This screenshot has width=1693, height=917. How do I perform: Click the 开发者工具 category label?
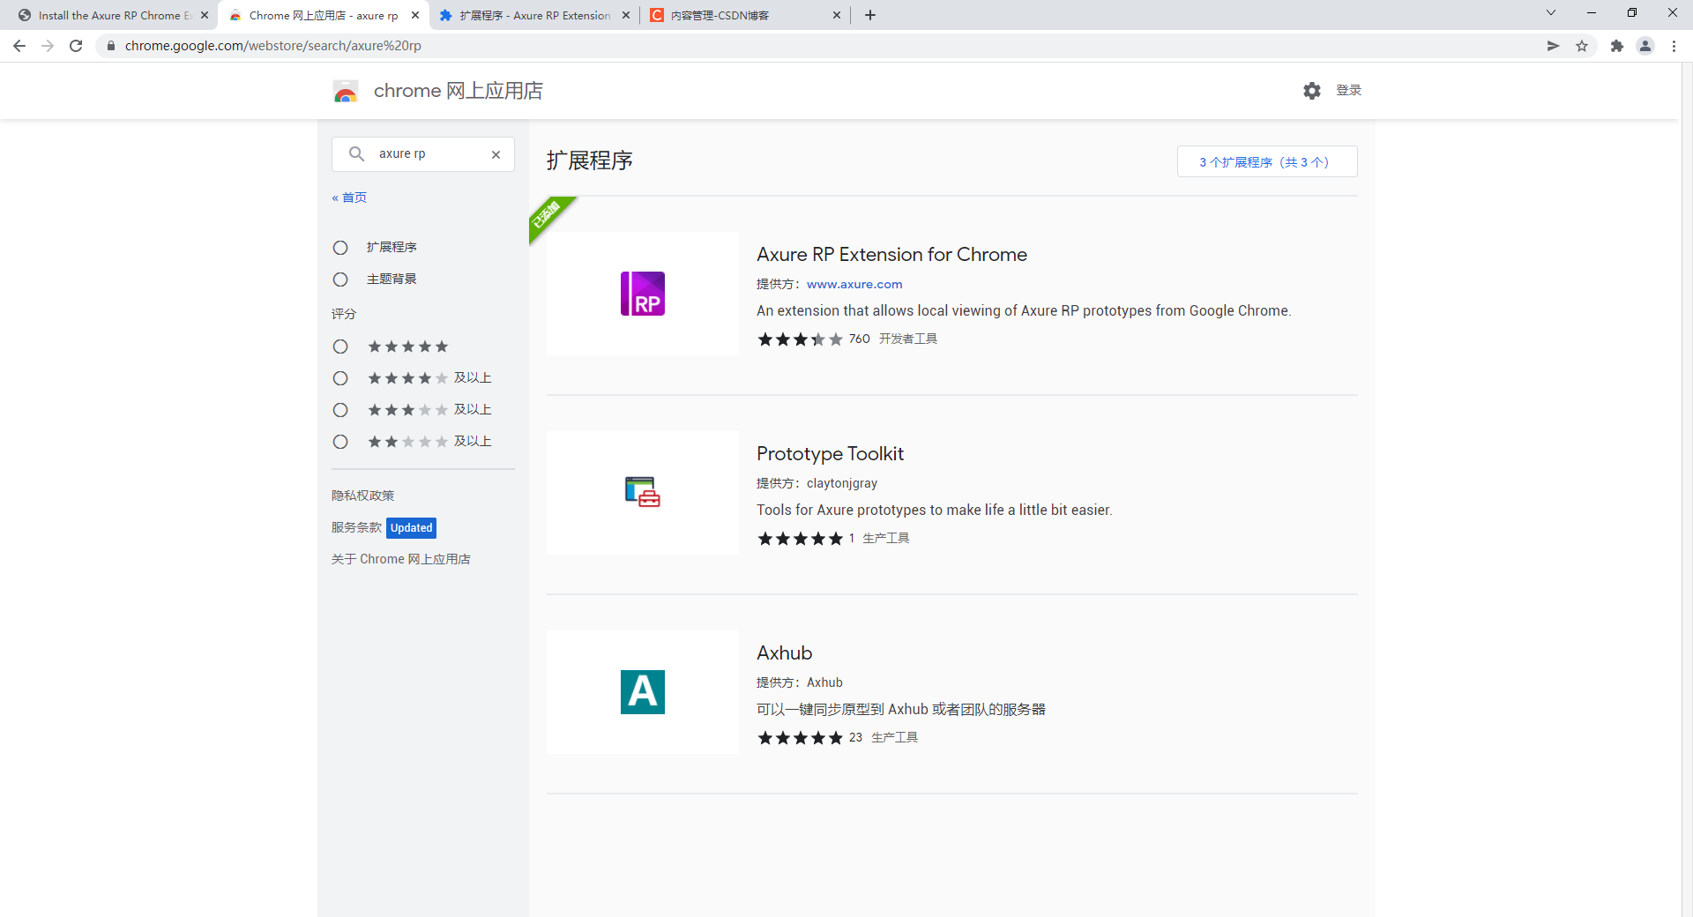(907, 339)
